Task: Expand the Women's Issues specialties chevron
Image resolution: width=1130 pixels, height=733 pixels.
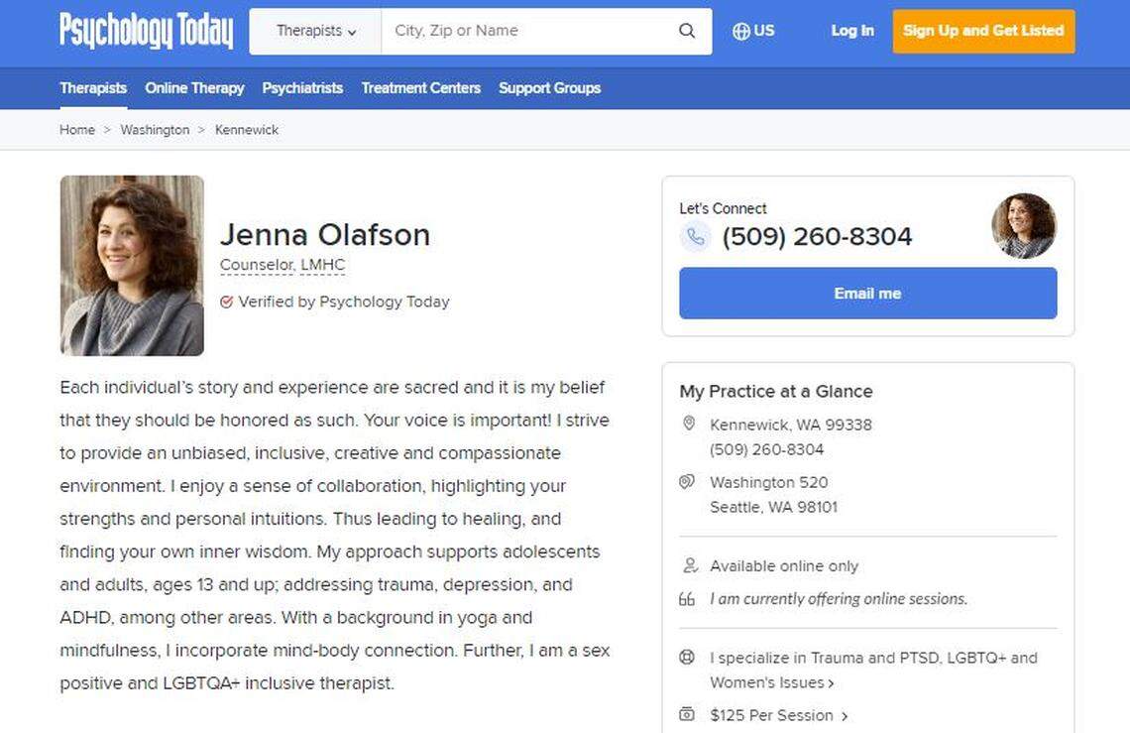Action: 831,682
